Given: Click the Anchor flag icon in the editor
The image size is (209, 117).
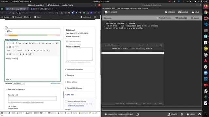Looking at the screenshot, I should 57,43.
